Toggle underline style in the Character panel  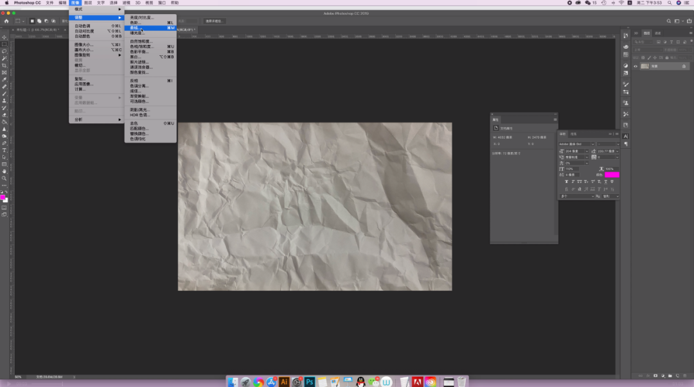tap(605, 182)
